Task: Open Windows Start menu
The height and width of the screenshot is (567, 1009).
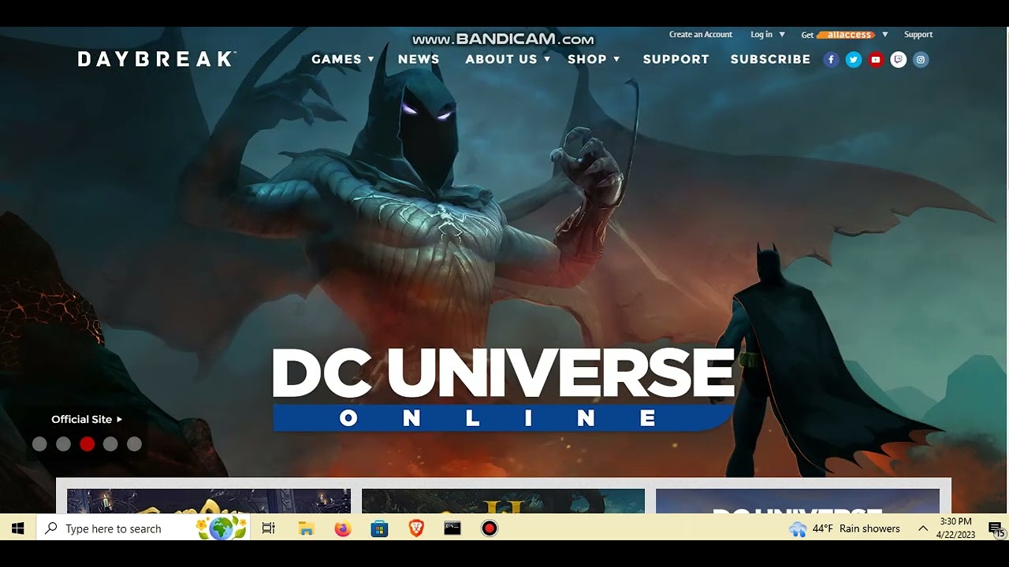Action: [x=18, y=528]
